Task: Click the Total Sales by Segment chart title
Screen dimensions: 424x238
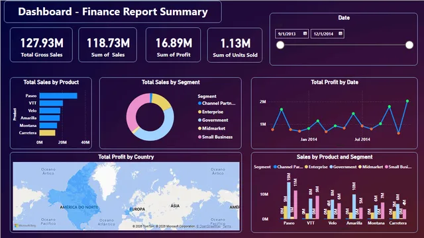Action: coord(171,82)
